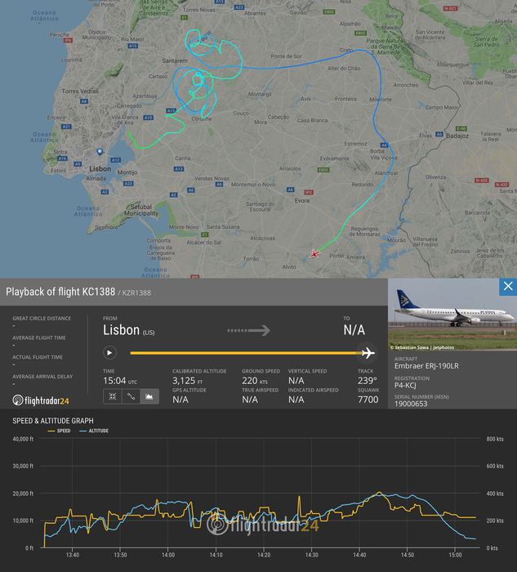Toggle the SPEED series in the graph legend

[60, 430]
